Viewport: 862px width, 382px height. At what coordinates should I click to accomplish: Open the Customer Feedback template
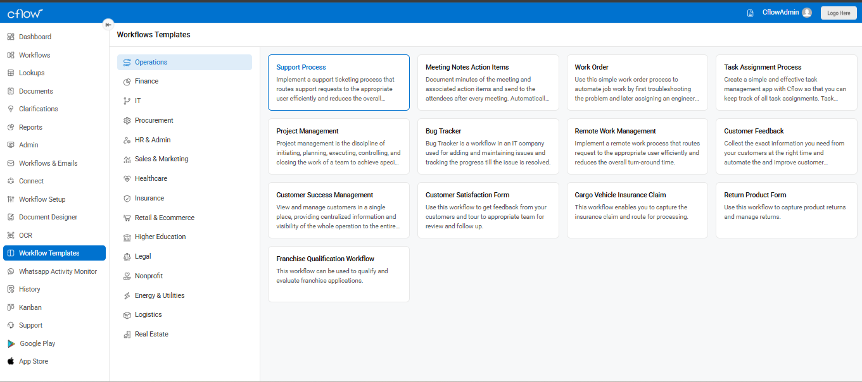pos(787,147)
